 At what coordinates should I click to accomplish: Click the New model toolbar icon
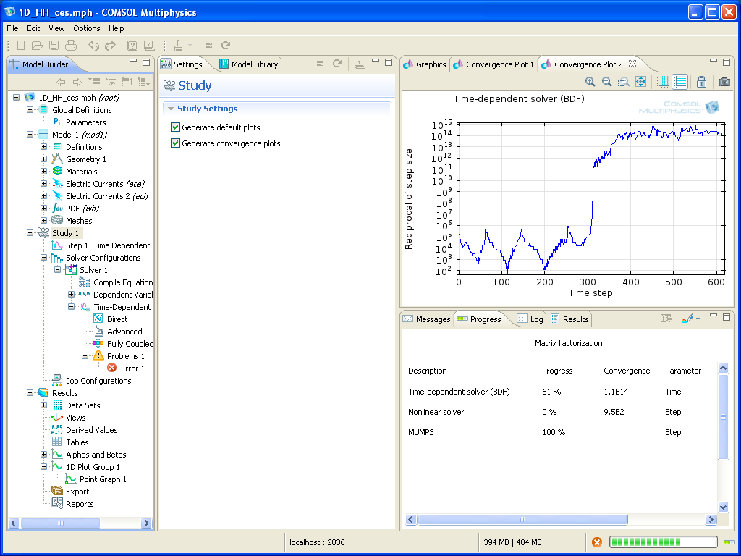click(21, 46)
